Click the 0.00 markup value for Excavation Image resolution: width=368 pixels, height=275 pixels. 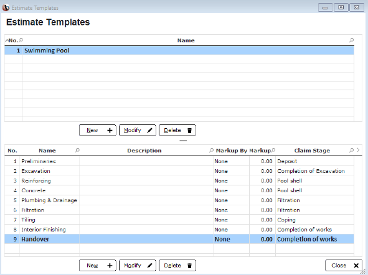pos(262,171)
